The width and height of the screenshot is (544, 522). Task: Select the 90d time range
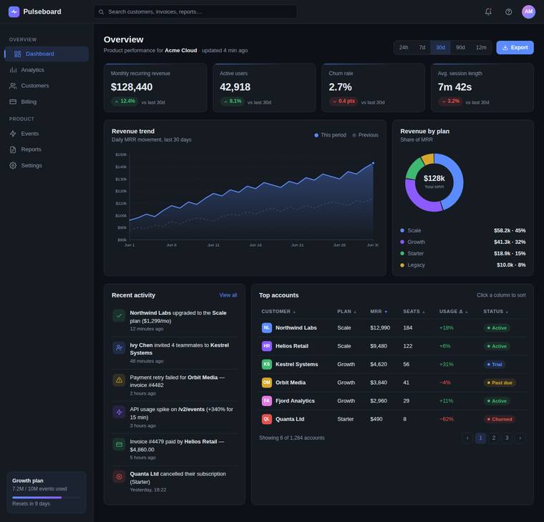(460, 47)
